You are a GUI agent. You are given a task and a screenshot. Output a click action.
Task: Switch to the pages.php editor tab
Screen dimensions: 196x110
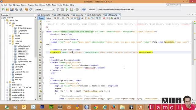[x=80, y=15]
